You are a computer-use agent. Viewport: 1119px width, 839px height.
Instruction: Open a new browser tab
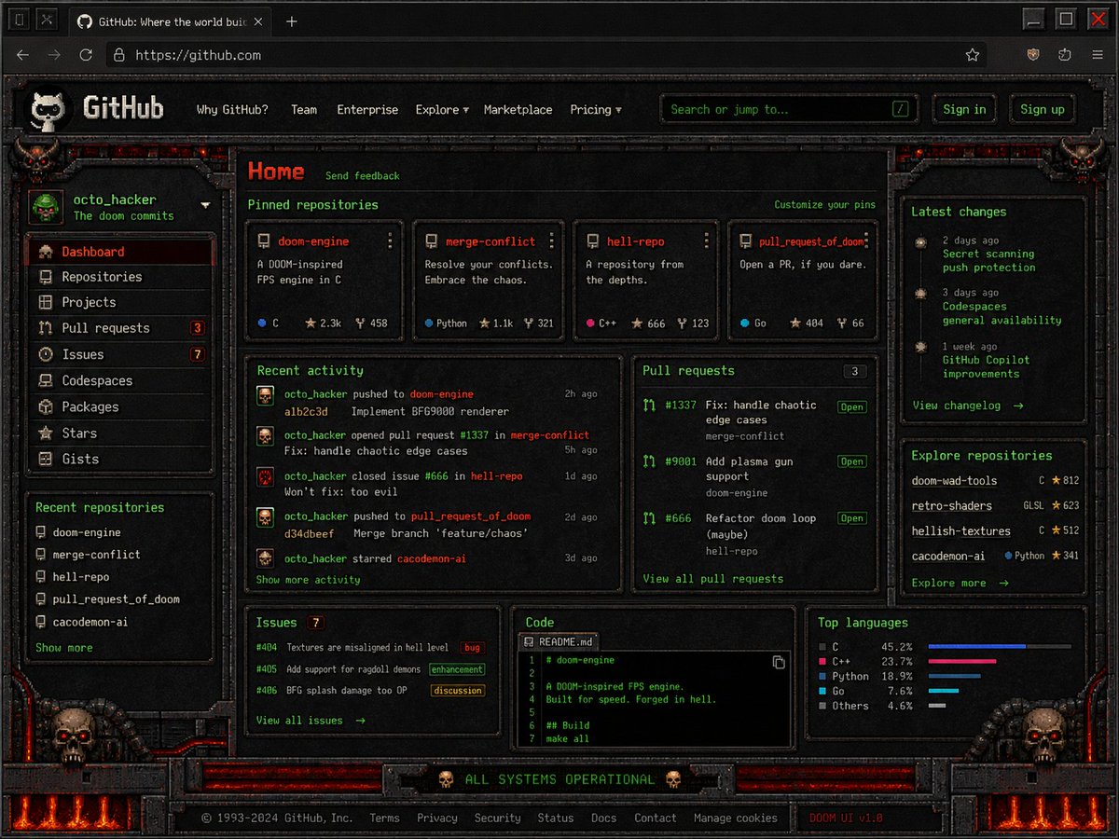tap(292, 21)
